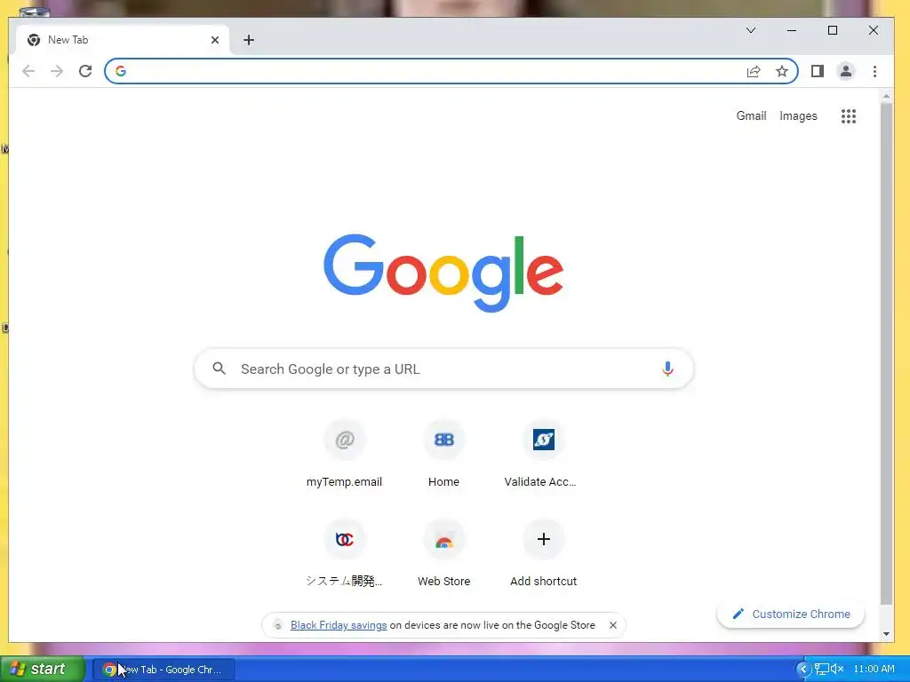Image resolution: width=910 pixels, height=682 pixels.
Task: Click the browser Forward arrow
Action: pos(57,71)
